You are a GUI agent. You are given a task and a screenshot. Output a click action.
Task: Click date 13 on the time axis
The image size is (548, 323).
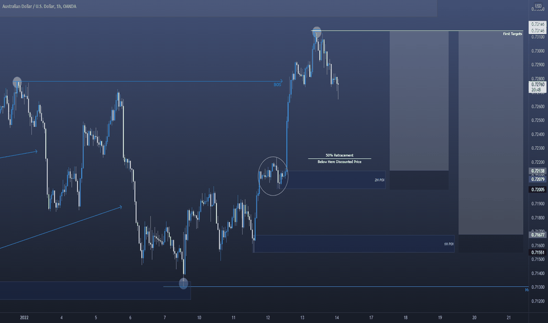click(x=302, y=318)
